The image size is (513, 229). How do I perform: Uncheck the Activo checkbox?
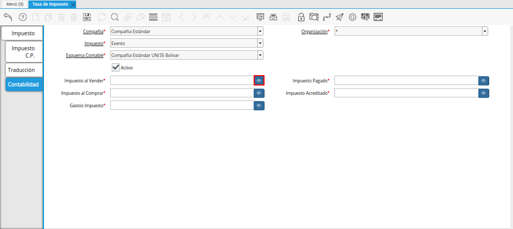[x=116, y=67]
